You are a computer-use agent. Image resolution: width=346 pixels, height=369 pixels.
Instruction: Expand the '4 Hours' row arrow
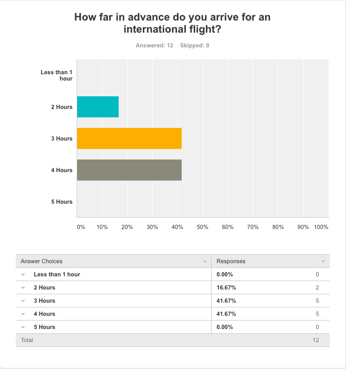pos(23,314)
